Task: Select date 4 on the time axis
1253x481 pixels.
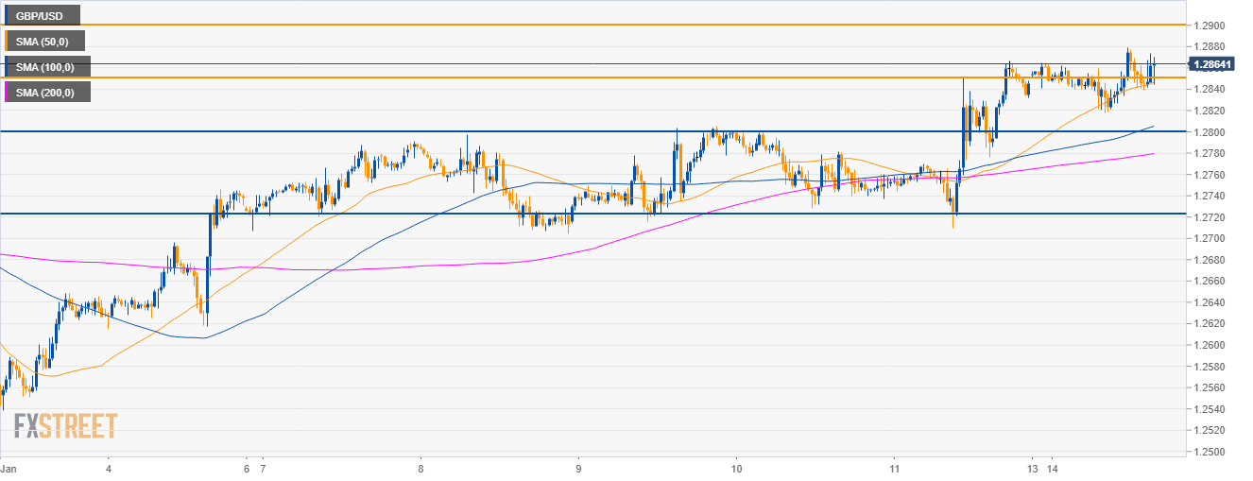Action: tap(109, 469)
